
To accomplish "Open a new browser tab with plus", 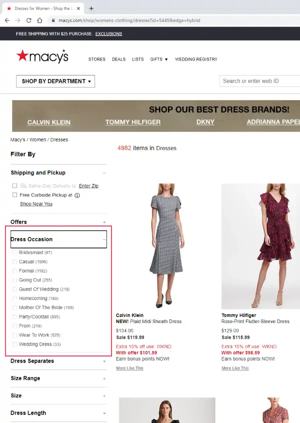I will [x=91, y=8].
